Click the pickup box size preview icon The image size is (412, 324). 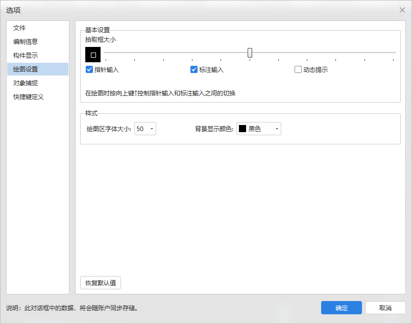click(93, 54)
